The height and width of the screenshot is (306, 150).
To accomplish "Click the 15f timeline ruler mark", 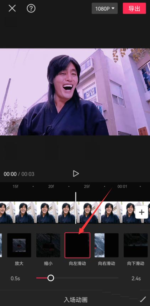I will pyautogui.click(x=15, y=186).
